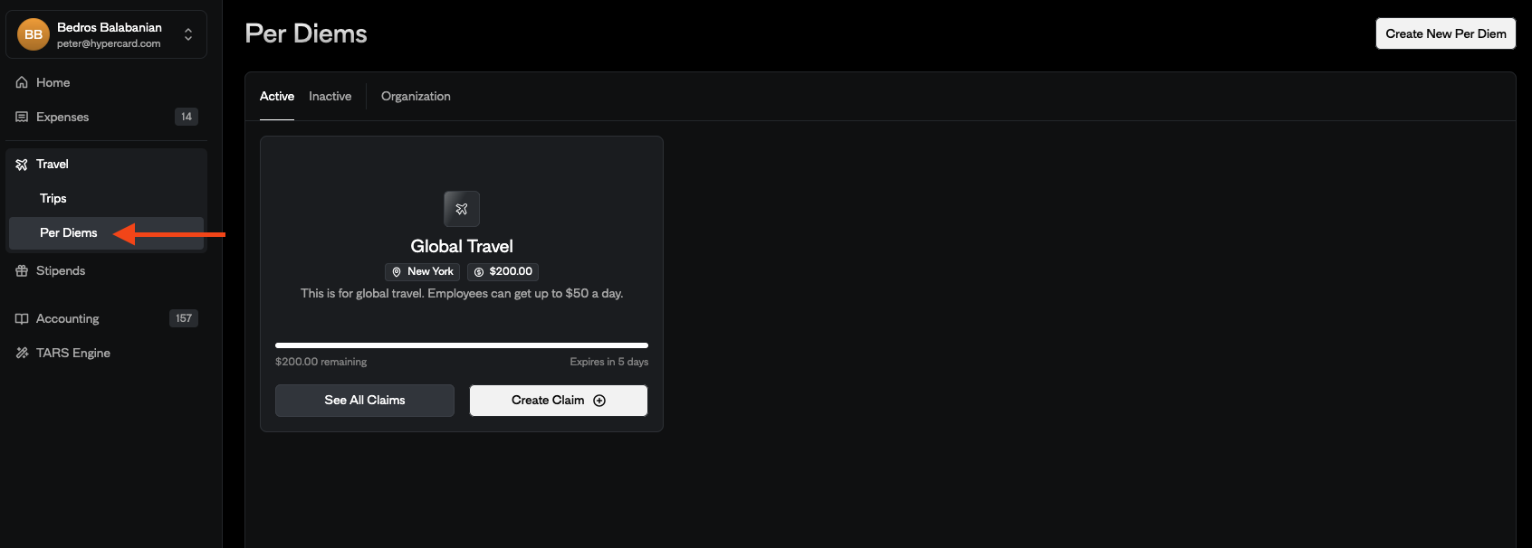Image resolution: width=1532 pixels, height=548 pixels.
Task: Open the Trips submenu item
Action: [53, 198]
